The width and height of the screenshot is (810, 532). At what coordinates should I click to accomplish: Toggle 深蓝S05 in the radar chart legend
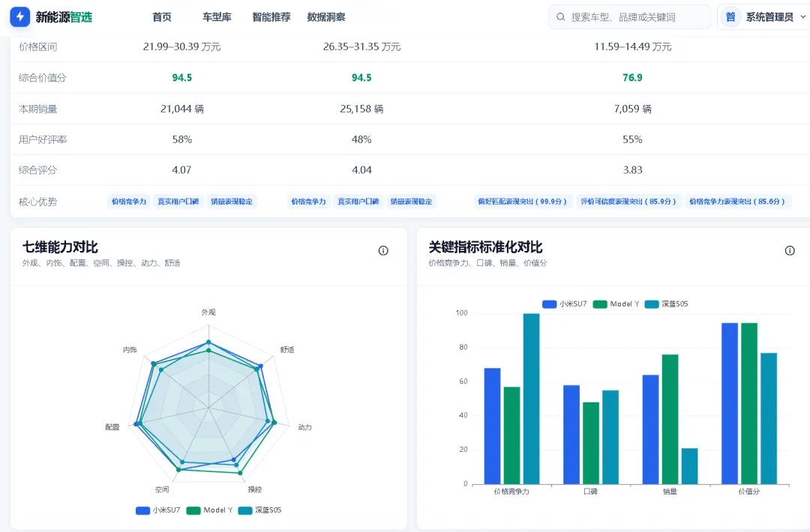click(x=259, y=510)
